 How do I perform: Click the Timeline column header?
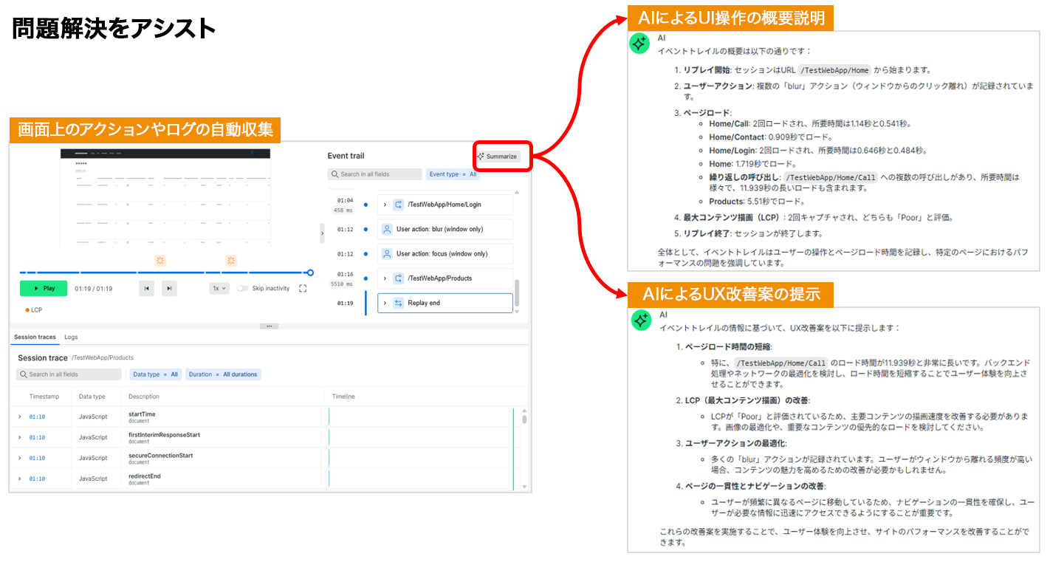click(x=343, y=397)
